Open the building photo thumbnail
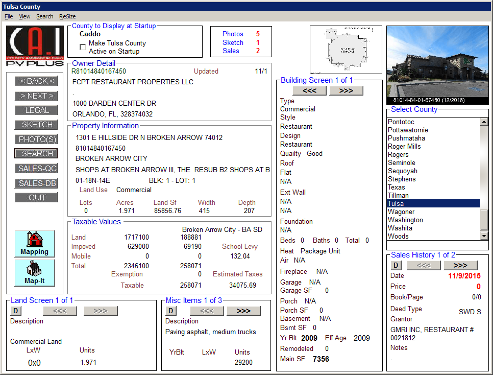This screenshot has width=493, height=375. [x=437, y=65]
